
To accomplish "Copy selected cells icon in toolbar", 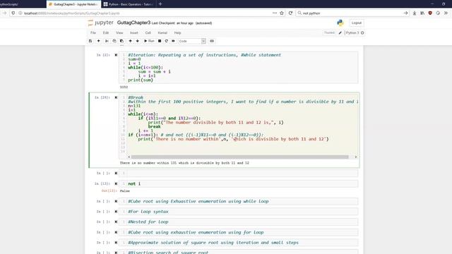I will 114,41.
